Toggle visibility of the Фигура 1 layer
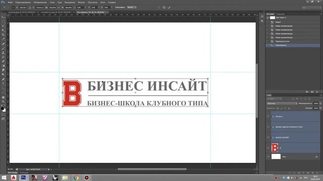Viewport: 323px width, 181px height. click(x=268, y=116)
